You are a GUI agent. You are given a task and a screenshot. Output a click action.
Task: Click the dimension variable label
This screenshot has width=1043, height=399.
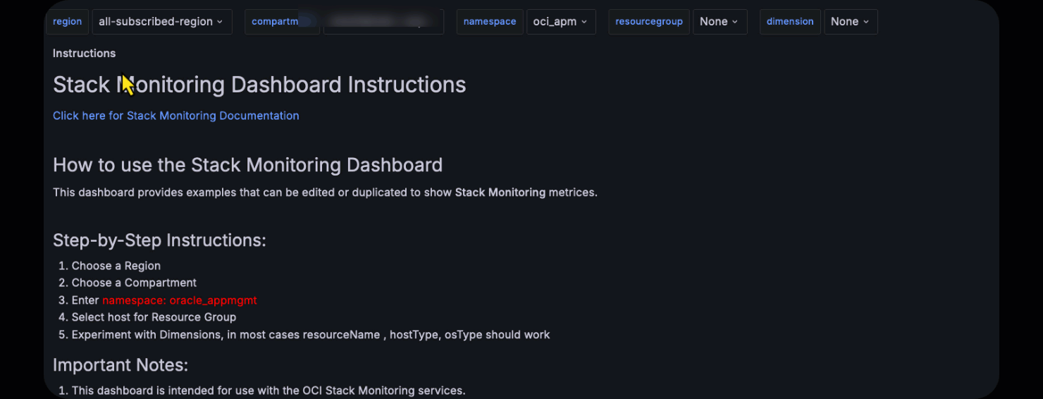pos(790,22)
